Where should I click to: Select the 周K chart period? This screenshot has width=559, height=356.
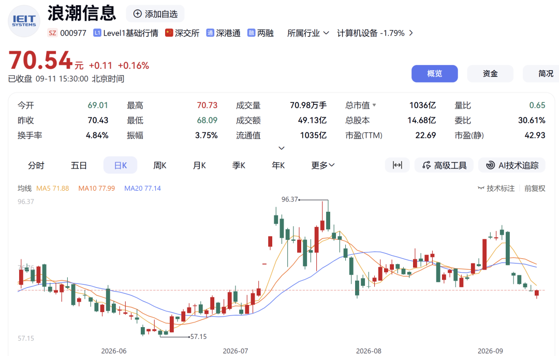pos(160,165)
